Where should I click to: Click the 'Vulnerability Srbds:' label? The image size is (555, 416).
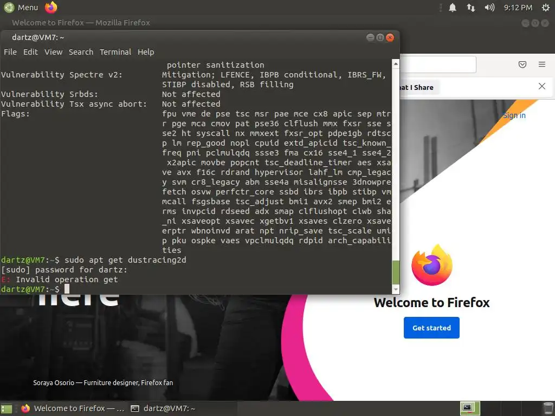click(x=49, y=94)
